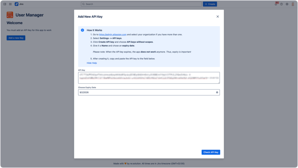Image resolution: width=298 pixels, height=168 pixels.
Task: Click the 'You must add an API Key' message
Action: [29, 30]
